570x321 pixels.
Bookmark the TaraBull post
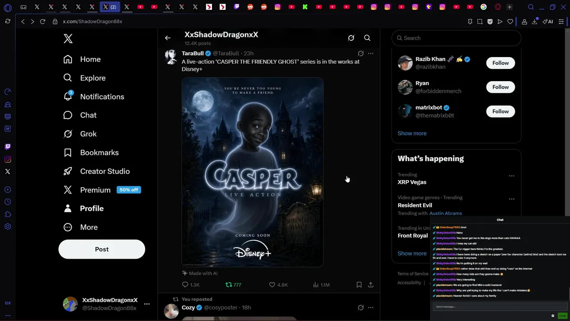pos(359,284)
